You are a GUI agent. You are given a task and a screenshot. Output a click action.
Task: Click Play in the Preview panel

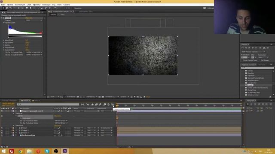click(x=249, y=48)
